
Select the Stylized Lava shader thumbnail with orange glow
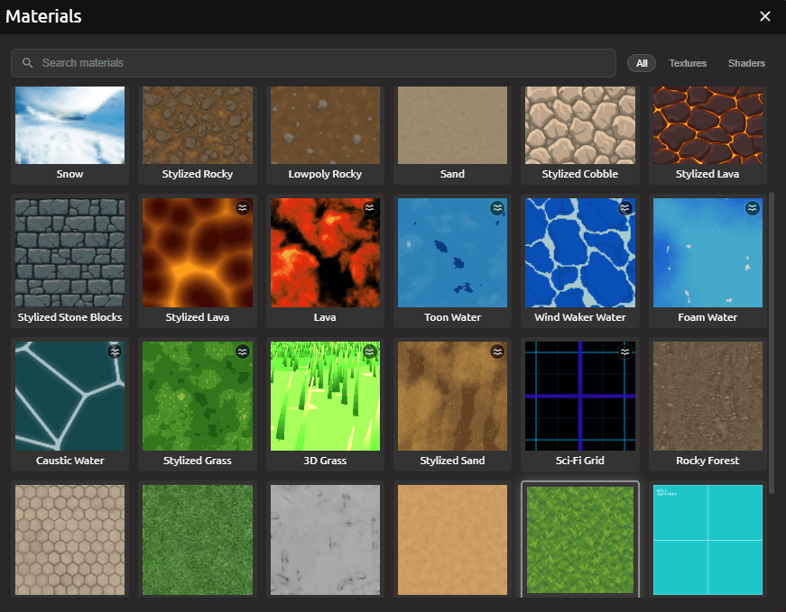pos(198,253)
